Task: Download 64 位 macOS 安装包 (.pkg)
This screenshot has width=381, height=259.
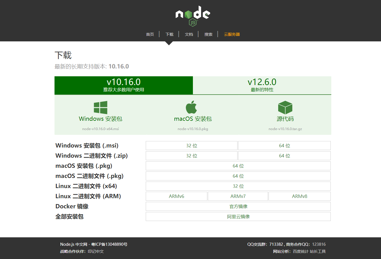Action: tap(238, 166)
